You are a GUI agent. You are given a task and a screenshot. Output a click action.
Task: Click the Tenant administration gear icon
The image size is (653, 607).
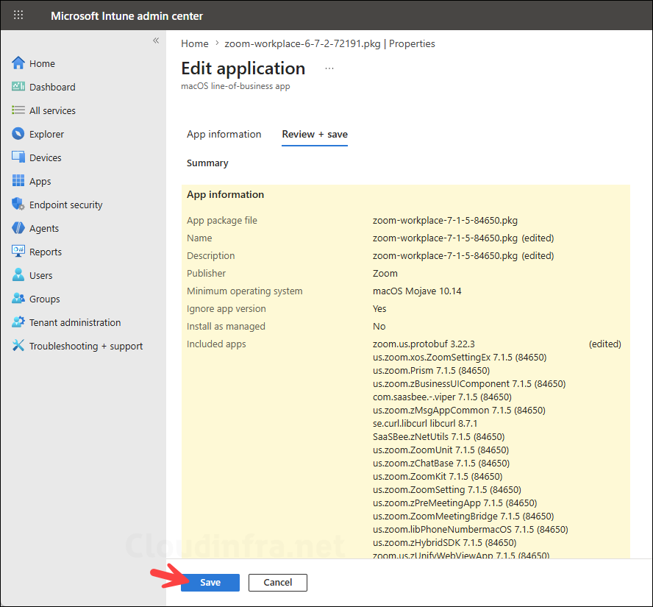pyautogui.click(x=18, y=322)
